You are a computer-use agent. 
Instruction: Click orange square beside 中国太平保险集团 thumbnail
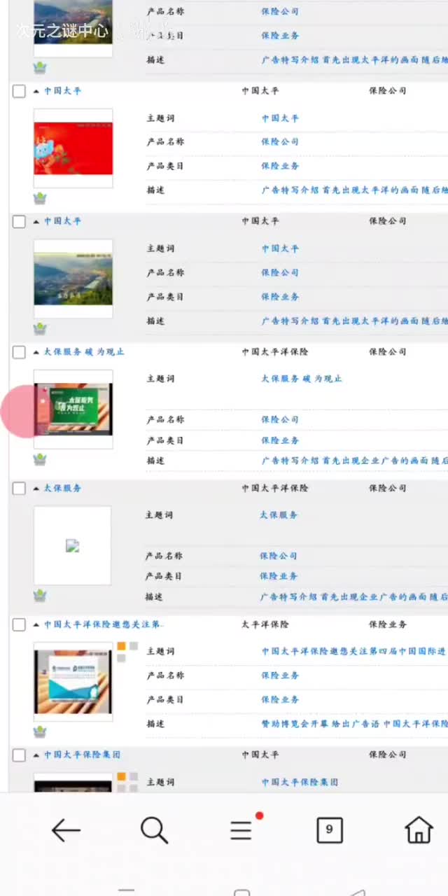pos(122,776)
